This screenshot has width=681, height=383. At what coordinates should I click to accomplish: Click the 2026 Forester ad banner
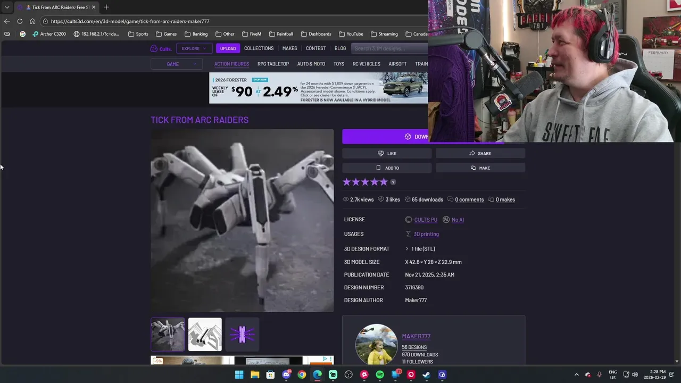(x=318, y=88)
